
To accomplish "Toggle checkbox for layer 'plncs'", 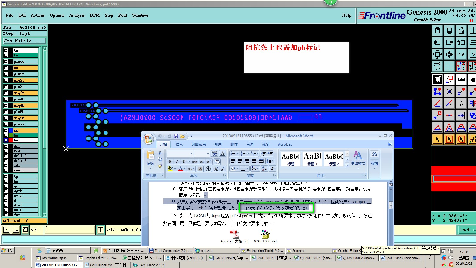I will pos(6,62).
